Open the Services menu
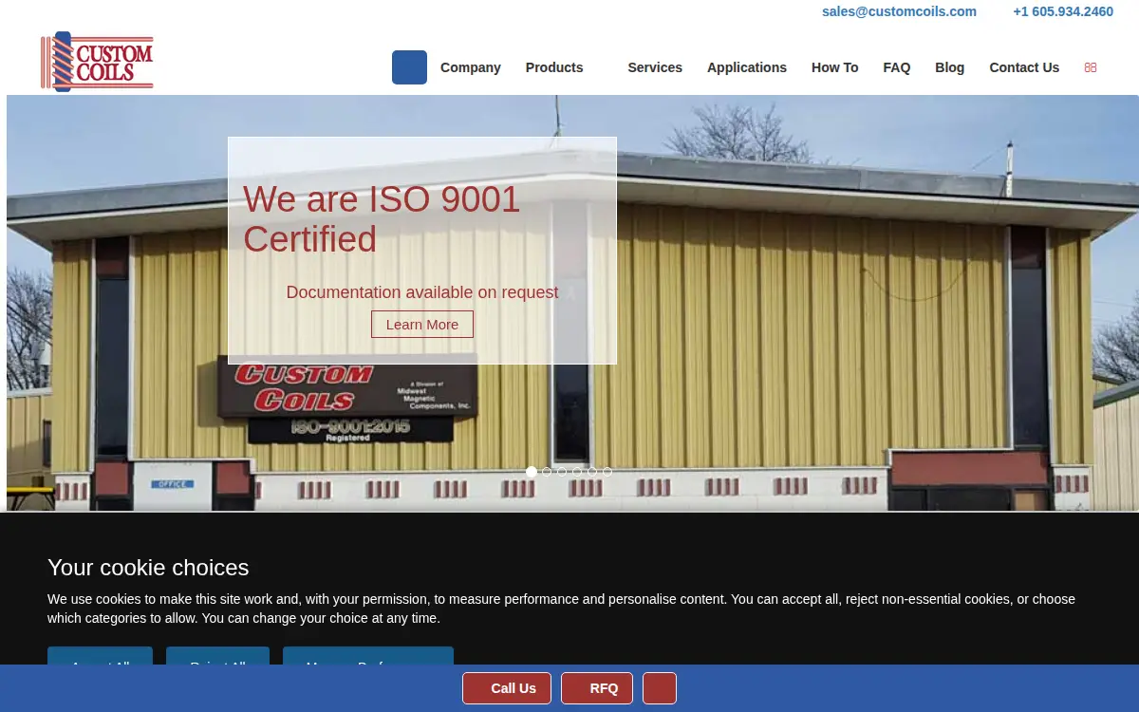The height and width of the screenshot is (712, 1139). (655, 67)
